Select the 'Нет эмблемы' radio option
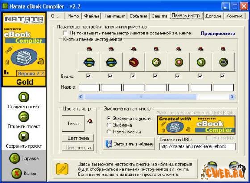This screenshot has width=250, height=183. click(109, 132)
